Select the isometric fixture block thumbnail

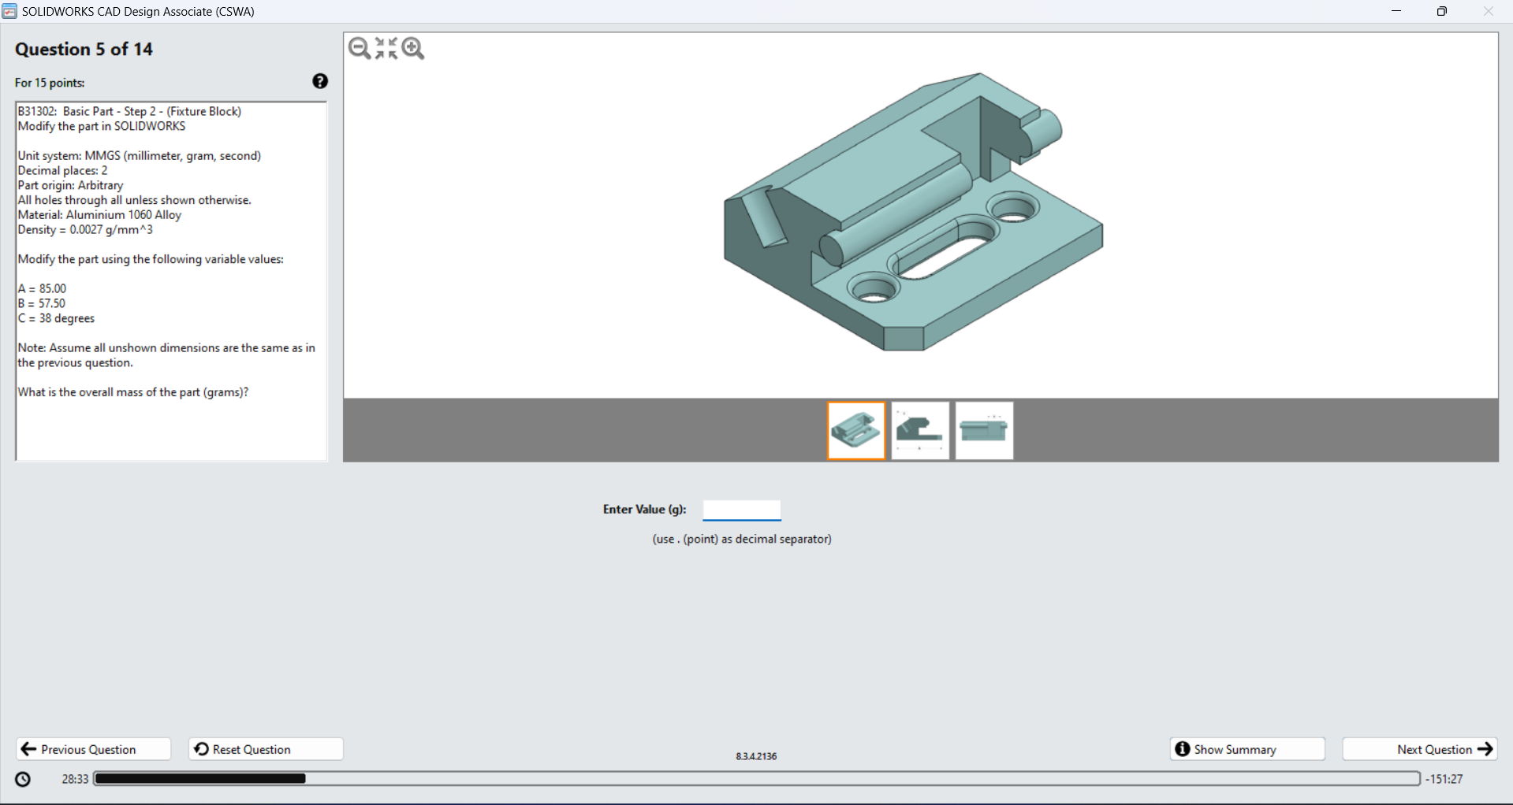coord(856,430)
